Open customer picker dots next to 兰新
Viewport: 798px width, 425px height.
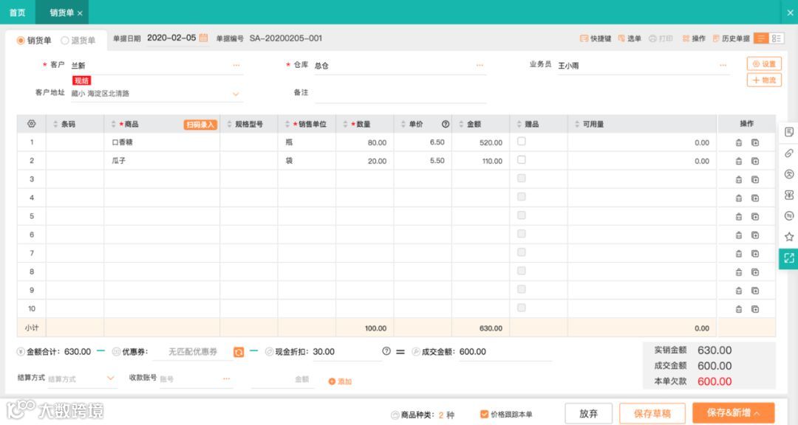pos(236,65)
